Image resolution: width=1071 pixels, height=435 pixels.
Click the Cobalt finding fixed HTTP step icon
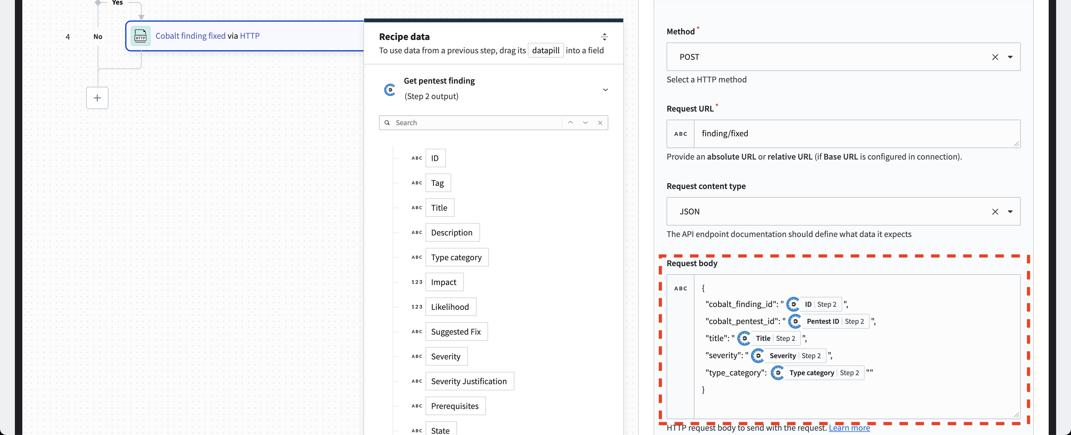[140, 36]
